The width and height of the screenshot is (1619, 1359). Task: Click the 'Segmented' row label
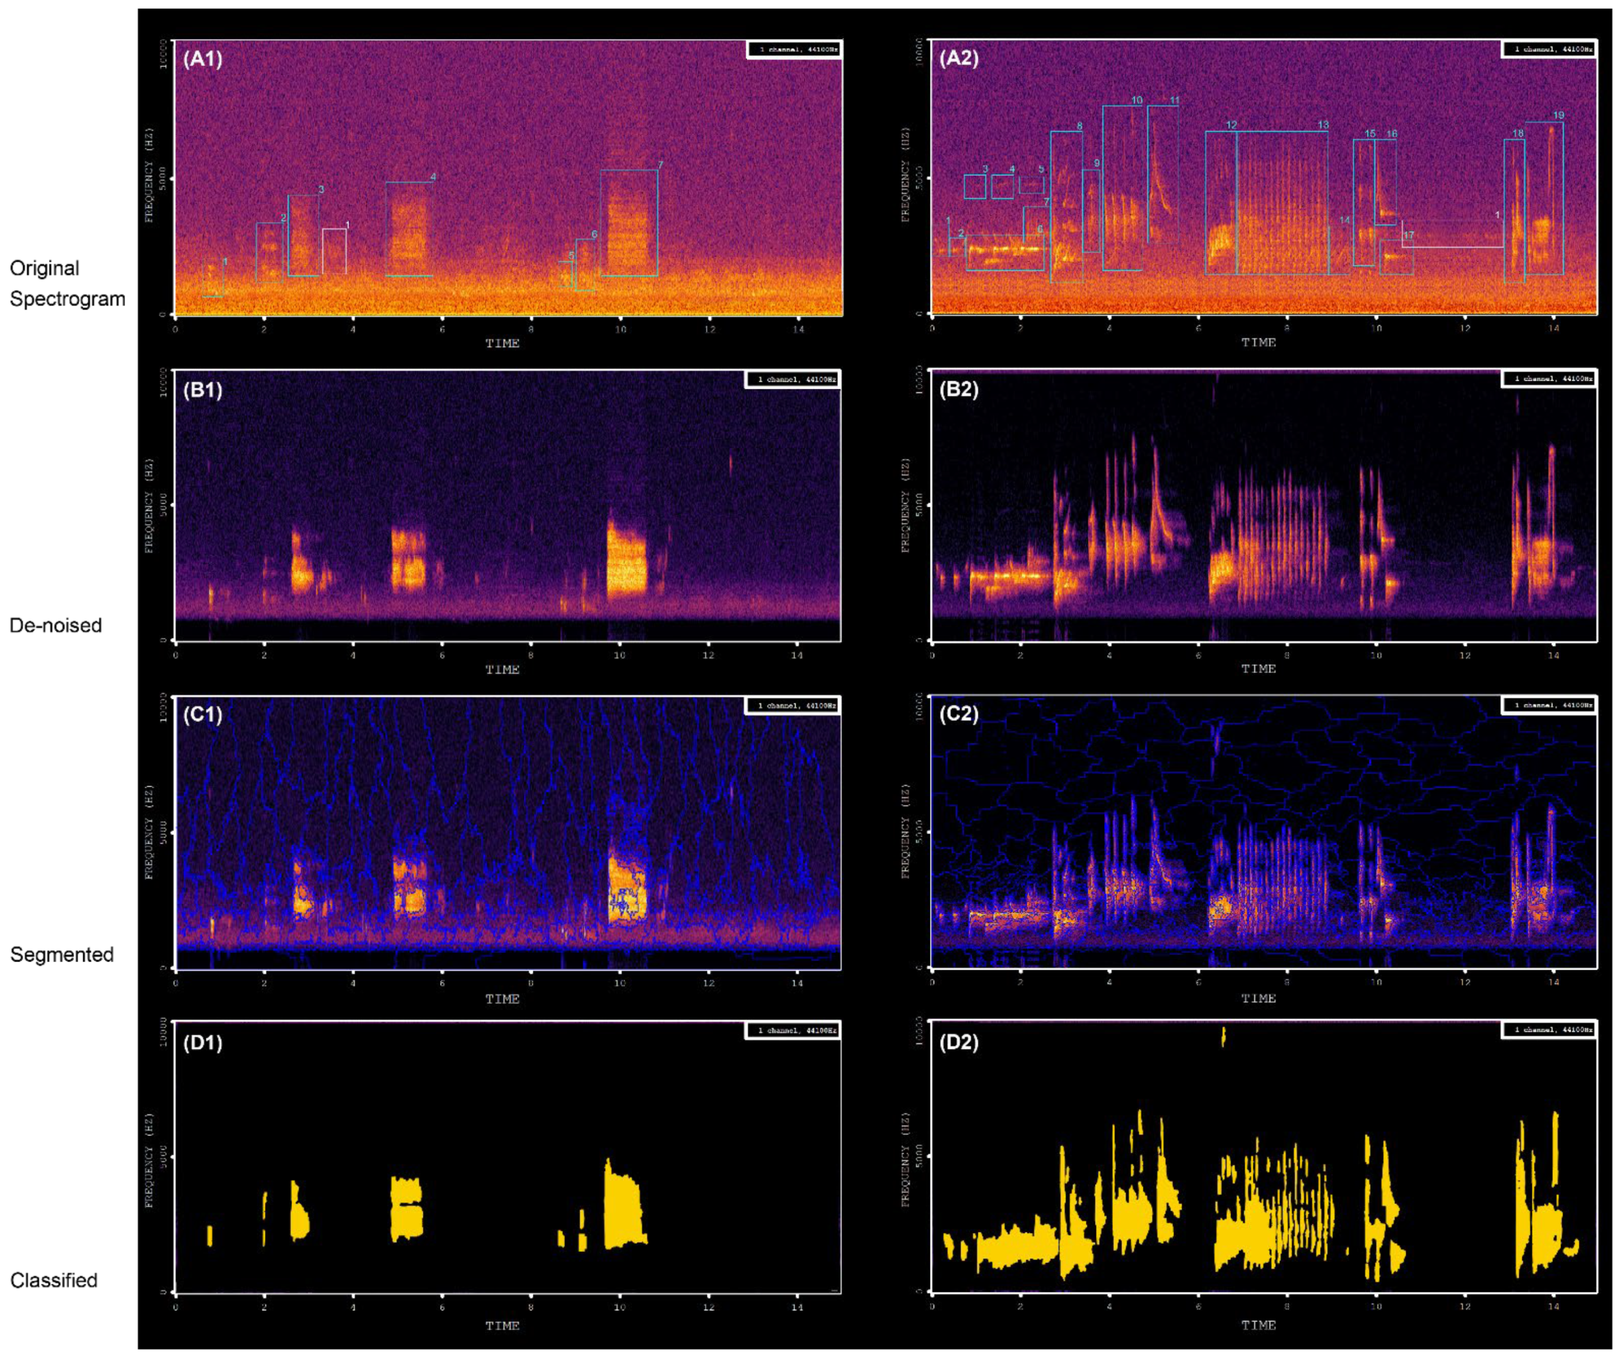click(62, 955)
